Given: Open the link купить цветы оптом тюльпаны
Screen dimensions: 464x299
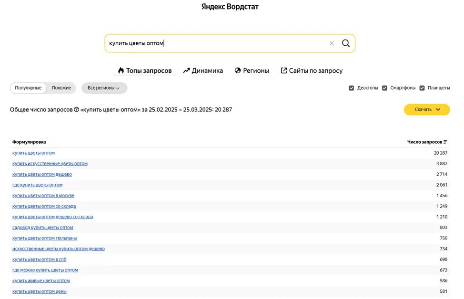Looking at the screenshot, I should [44, 238].
